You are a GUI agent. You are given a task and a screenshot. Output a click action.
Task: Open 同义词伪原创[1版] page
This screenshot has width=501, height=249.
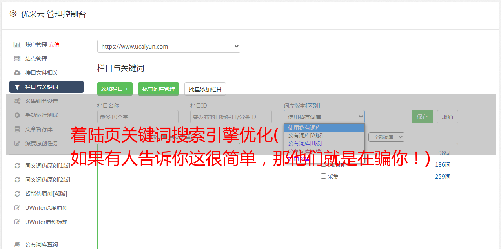(x=48, y=166)
